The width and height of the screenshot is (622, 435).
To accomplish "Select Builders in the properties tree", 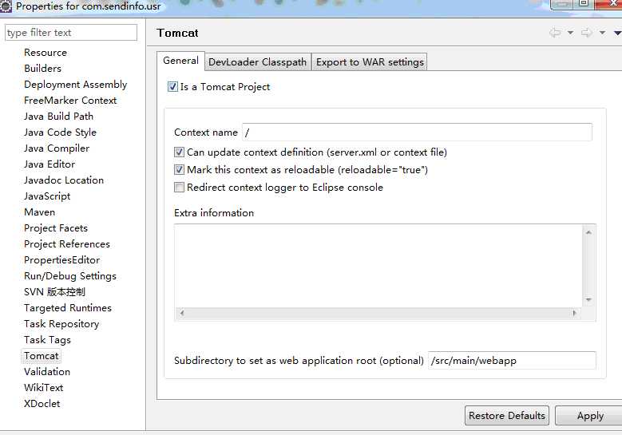I will pyautogui.click(x=42, y=68).
